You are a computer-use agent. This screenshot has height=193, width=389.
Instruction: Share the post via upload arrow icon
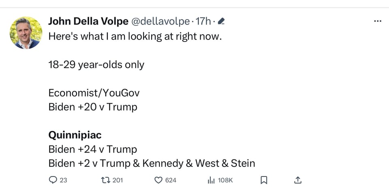tap(297, 180)
